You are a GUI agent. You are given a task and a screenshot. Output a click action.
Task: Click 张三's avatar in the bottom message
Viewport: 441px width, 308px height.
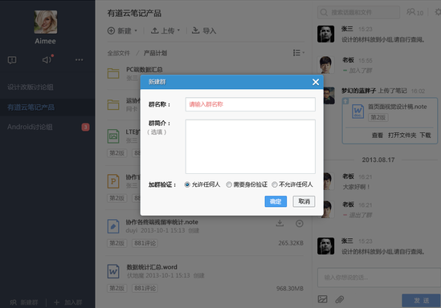(325, 246)
